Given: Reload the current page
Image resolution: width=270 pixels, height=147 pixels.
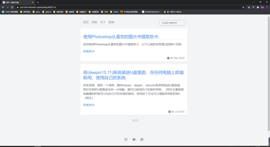Looking at the screenshot, I should click(12, 7).
